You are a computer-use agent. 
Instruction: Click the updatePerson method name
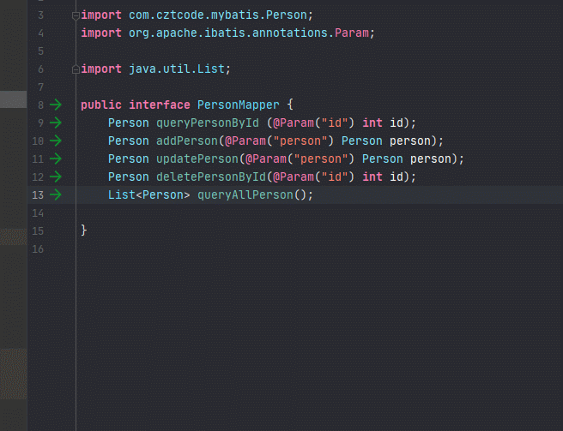click(197, 159)
